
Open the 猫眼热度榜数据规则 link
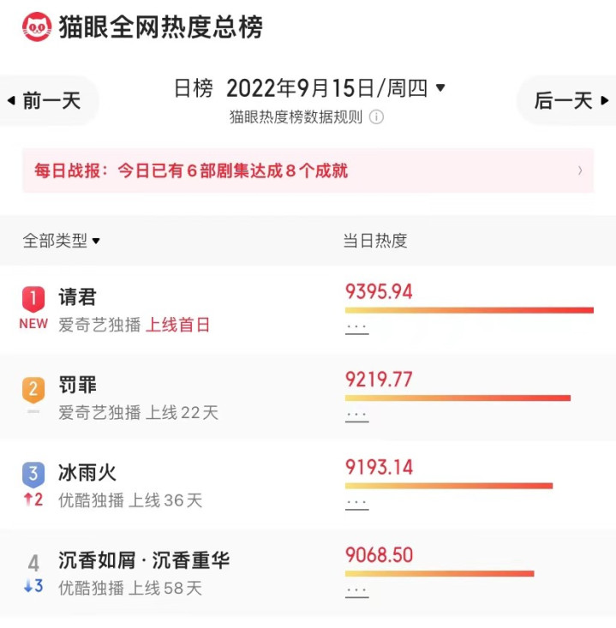click(296, 117)
